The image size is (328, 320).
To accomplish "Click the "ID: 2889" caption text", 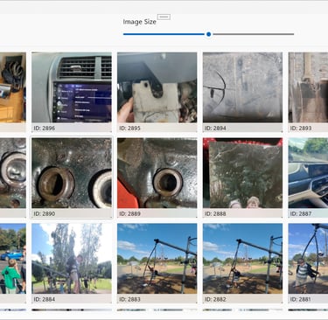I will (129, 213).
